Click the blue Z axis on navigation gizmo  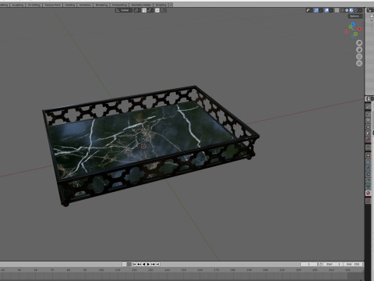coord(353,24)
